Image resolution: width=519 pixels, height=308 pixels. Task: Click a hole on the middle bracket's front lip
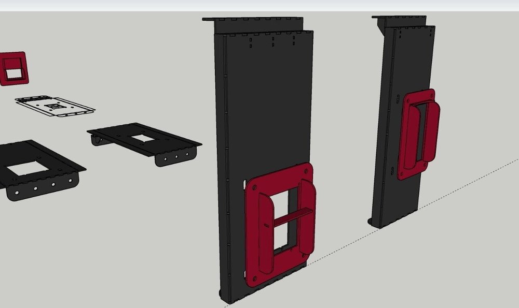(x=176, y=155)
